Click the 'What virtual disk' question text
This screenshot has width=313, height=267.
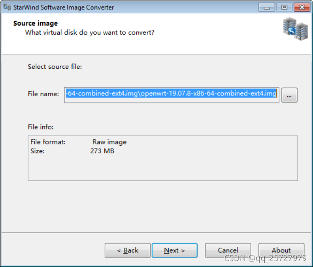tap(90, 32)
